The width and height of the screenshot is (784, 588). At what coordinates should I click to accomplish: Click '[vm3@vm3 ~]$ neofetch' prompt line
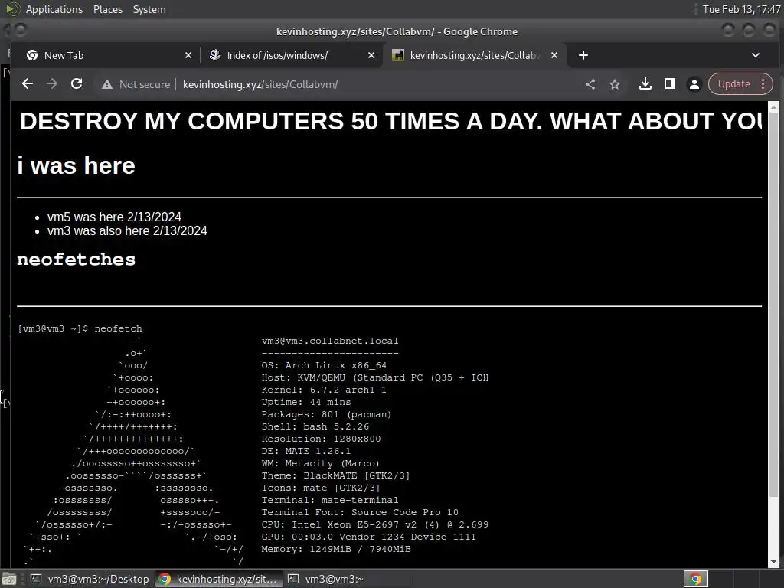point(80,328)
